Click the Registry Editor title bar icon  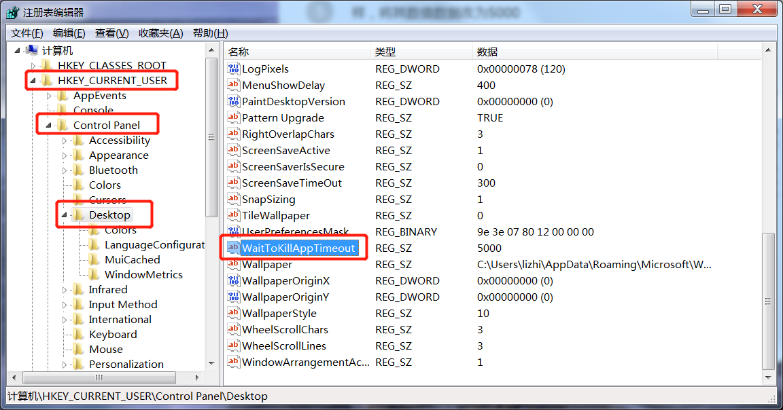coord(12,12)
